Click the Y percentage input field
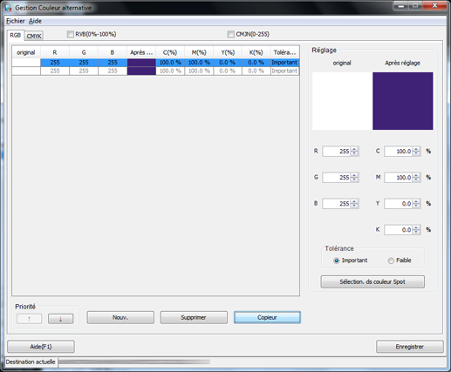The height and width of the screenshot is (372, 451). (399, 204)
